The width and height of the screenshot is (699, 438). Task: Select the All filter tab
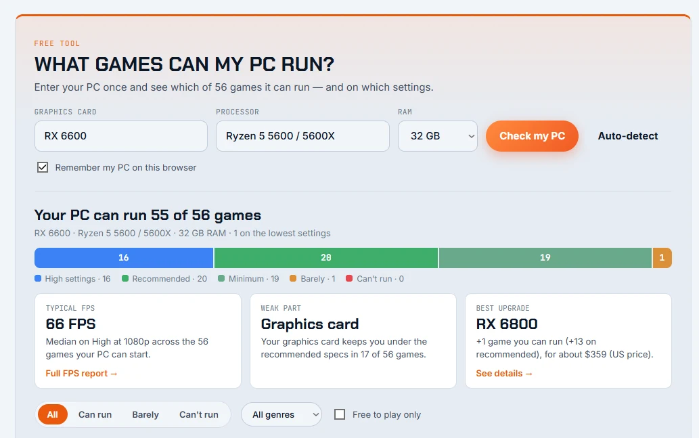pos(53,414)
